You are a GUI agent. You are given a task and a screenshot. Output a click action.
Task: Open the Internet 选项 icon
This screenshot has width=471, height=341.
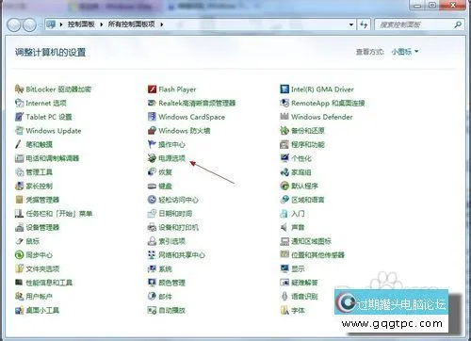click(19, 103)
